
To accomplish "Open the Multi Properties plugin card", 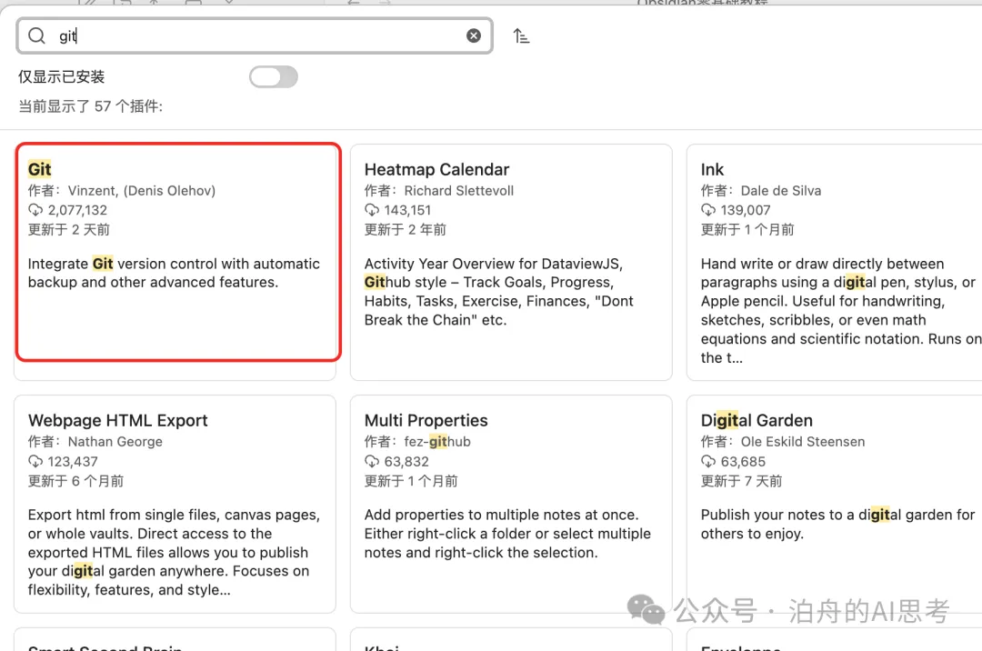I will pos(511,504).
